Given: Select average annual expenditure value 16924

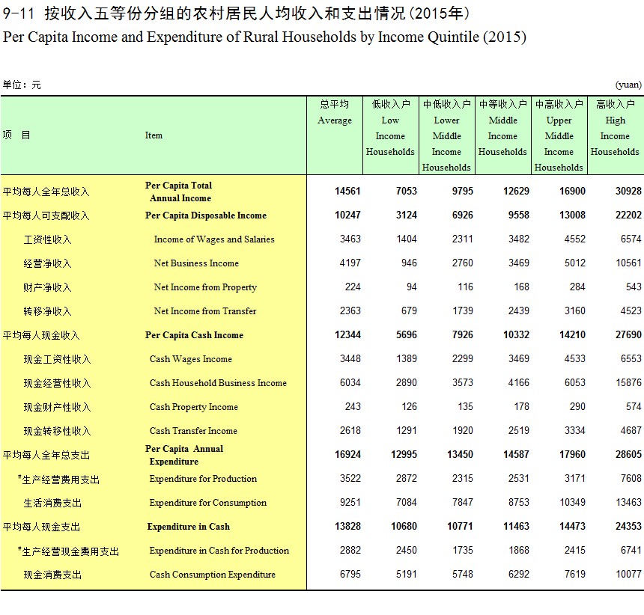Looking at the screenshot, I should [x=347, y=455].
